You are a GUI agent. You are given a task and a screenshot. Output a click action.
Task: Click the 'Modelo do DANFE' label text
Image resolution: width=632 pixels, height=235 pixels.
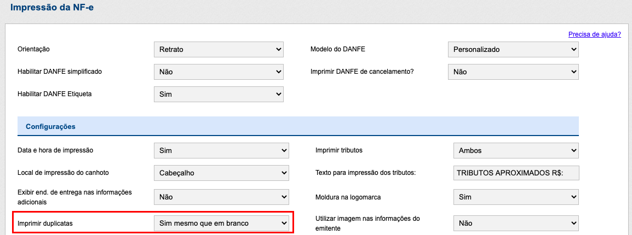(x=337, y=49)
